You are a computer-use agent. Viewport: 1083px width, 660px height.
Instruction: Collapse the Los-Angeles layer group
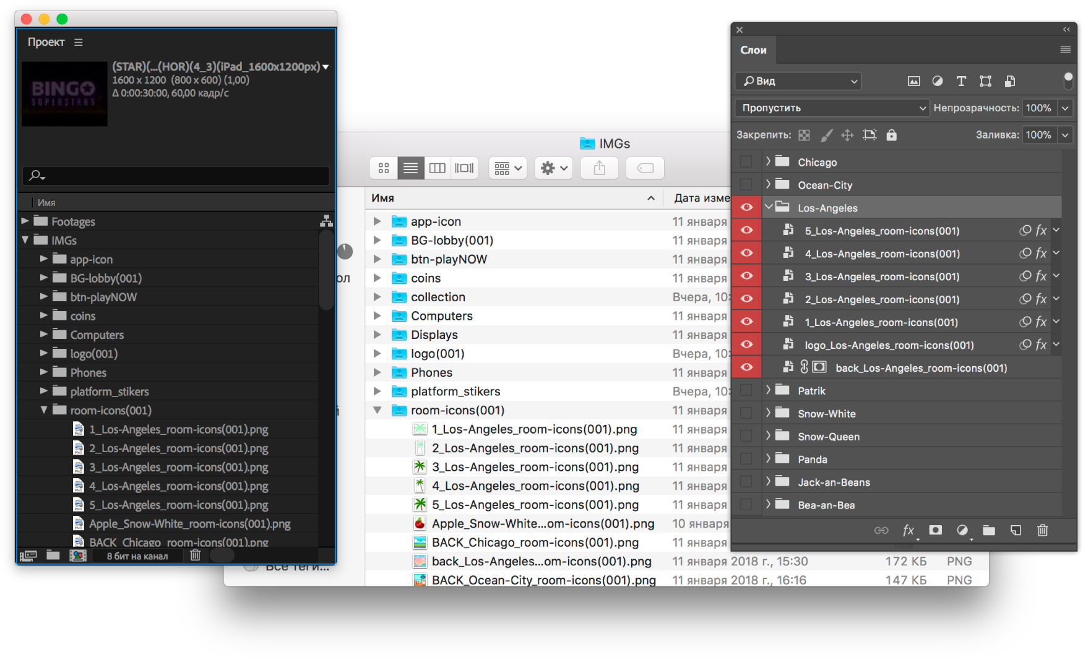coord(768,207)
